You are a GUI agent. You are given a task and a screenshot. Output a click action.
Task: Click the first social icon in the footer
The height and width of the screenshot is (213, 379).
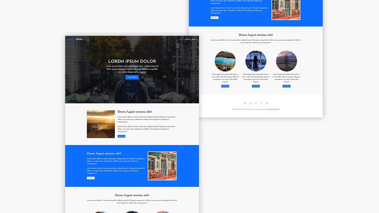(x=245, y=103)
